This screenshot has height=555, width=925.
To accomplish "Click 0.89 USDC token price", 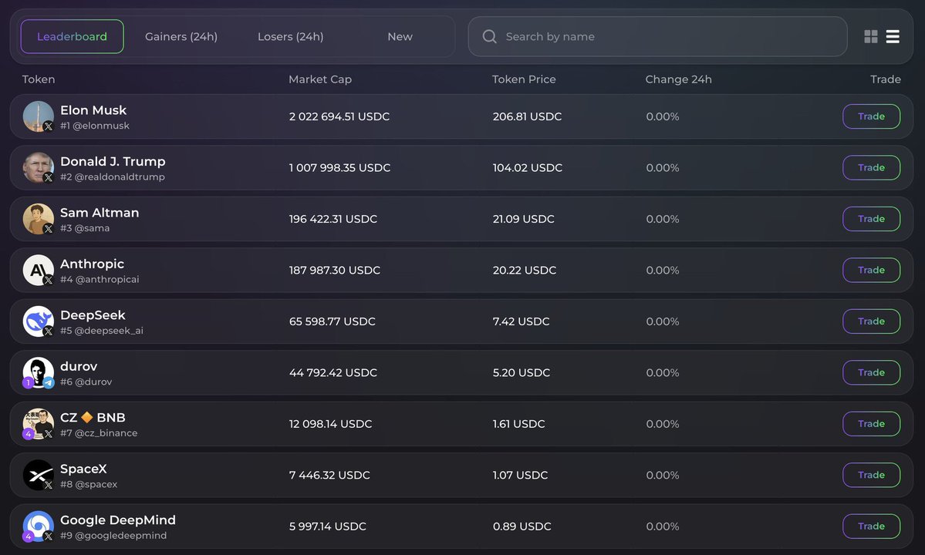I will [x=522, y=526].
